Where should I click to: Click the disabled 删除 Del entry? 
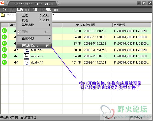tap(34, 32)
